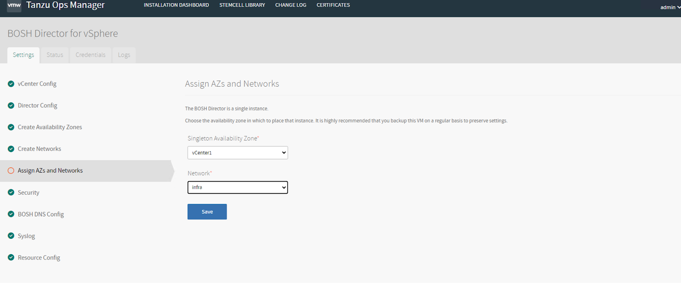This screenshot has width=681, height=283.
Task: Open the Network dropdown showing infra
Action: point(237,187)
